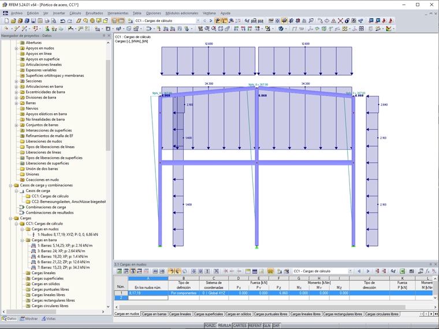Viewport: 439px width, 329px height.
Task: Toggle REFENT object snap in status bar
Action: (x=255, y=326)
